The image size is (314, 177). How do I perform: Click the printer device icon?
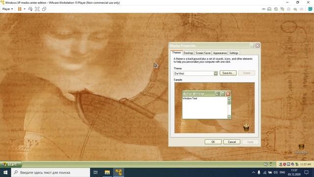point(288,9)
